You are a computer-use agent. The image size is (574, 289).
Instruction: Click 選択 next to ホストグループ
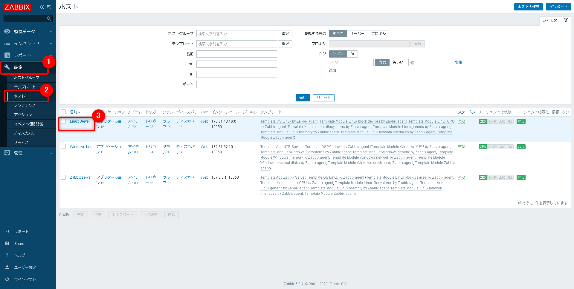pyautogui.click(x=285, y=34)
